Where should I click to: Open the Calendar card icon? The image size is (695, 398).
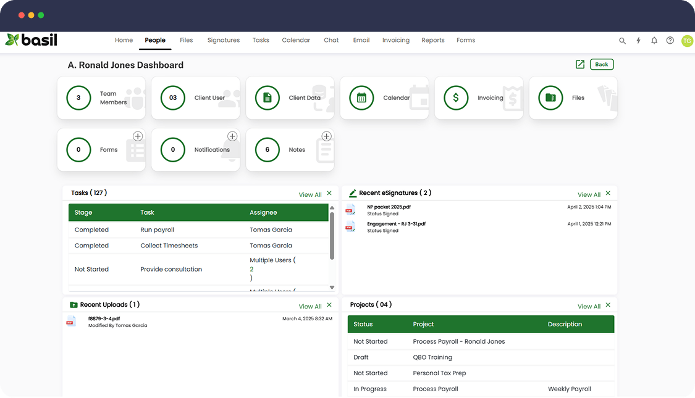(x=361, y=98)
